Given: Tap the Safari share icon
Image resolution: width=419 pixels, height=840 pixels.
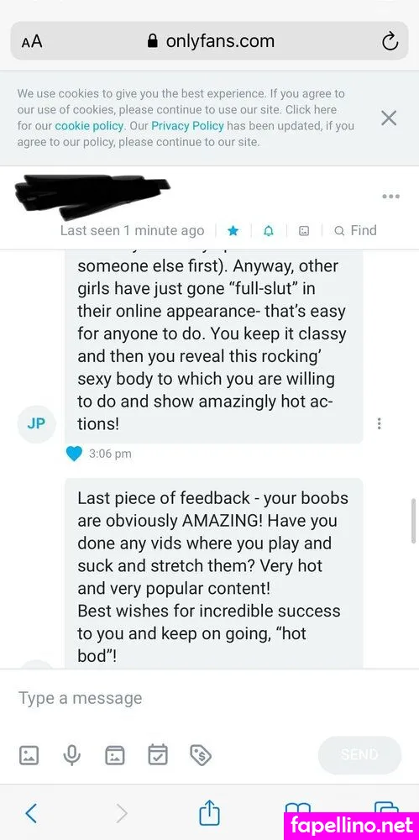Looking at the screenshot, I should [x=210, y=812].
